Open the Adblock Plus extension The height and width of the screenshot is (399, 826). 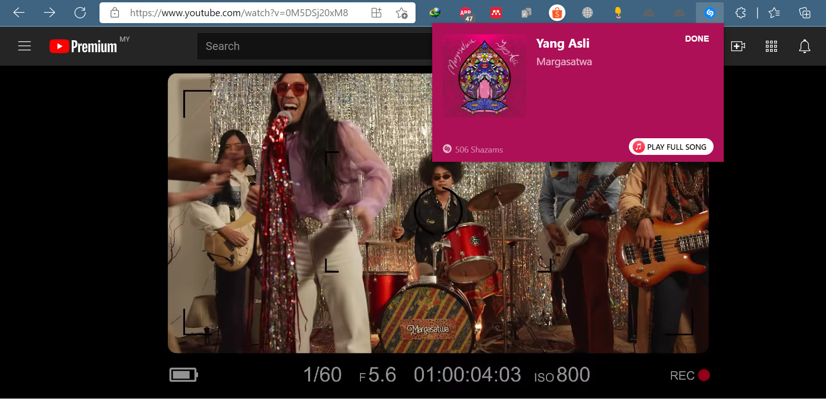click(x=466, y=13)
